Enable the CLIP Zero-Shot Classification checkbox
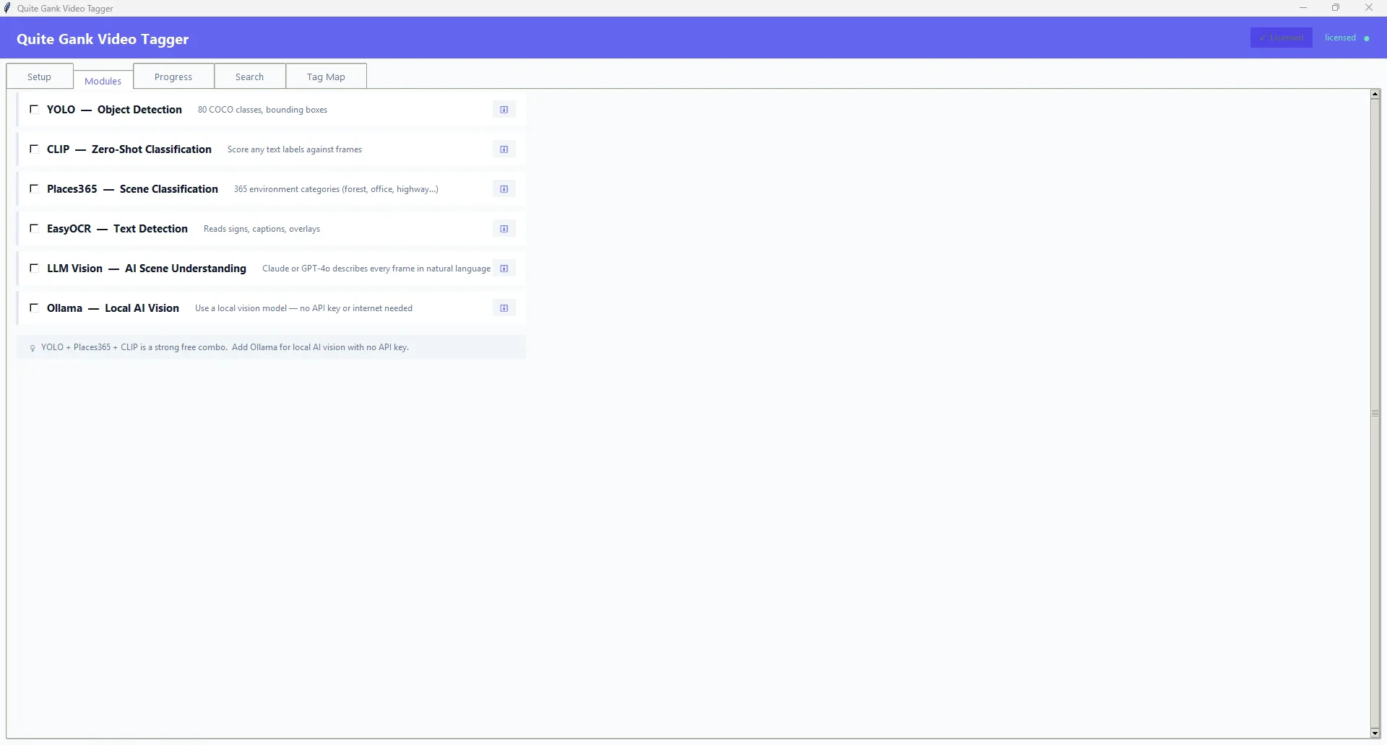The width and height of the screenshot is (1387, 745). pos(34,149)
